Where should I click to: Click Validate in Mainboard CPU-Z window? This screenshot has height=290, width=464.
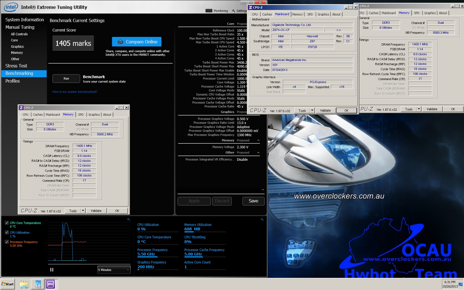coord(325,110)
